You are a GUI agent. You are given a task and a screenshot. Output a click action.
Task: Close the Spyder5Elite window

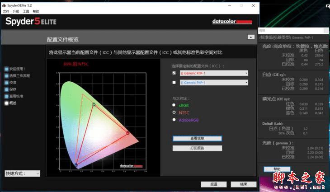click(x=254, y=6)
